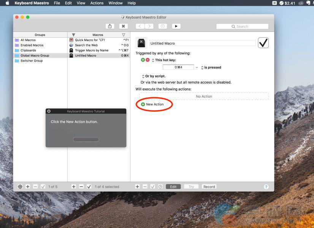Open the Evernote menu bar icon
The height and width of the screenshot is (228, 314).
click(x=308, y=3)
